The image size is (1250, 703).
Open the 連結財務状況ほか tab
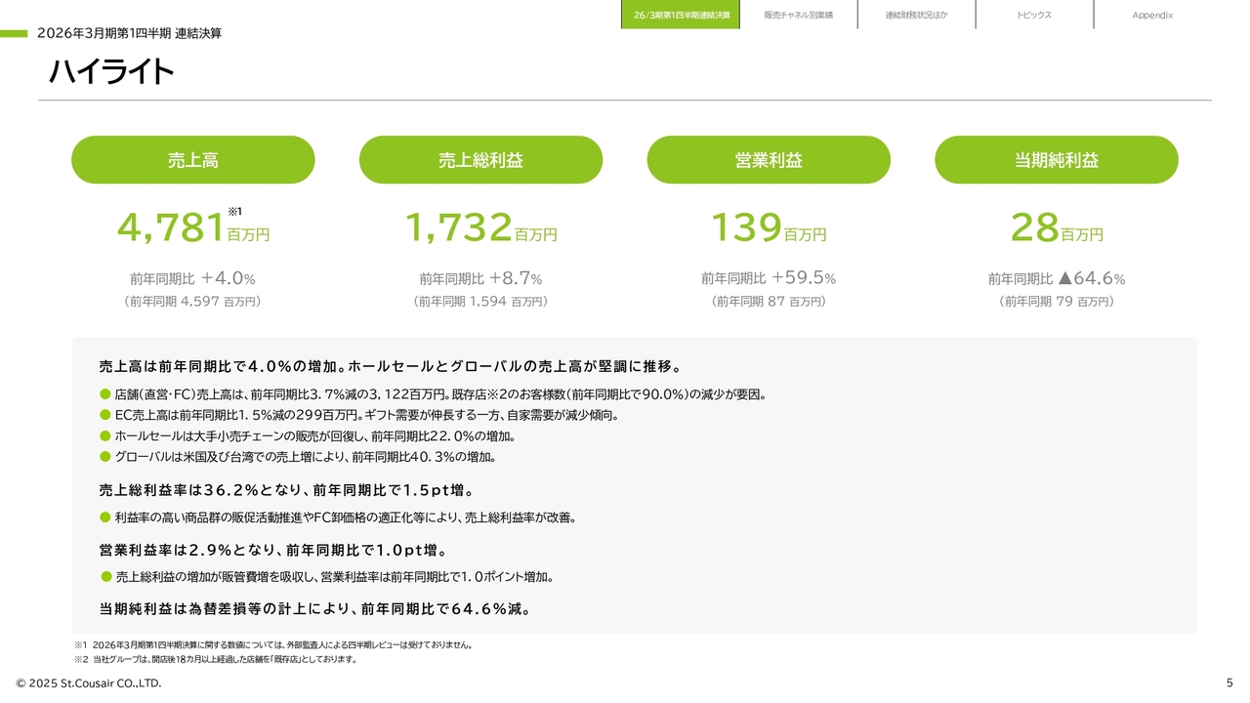[x=916, y=15]
